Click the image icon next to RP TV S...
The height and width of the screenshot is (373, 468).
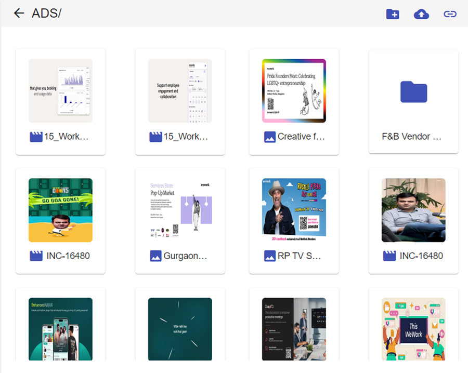pos(269,256)
